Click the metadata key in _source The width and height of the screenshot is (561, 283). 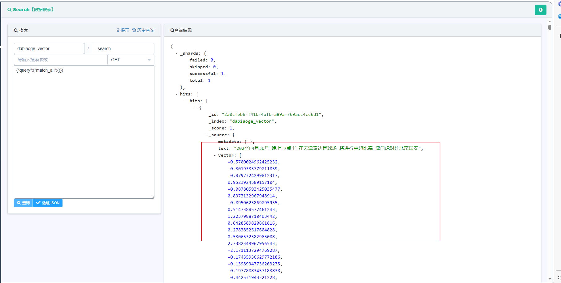(229, 142)
